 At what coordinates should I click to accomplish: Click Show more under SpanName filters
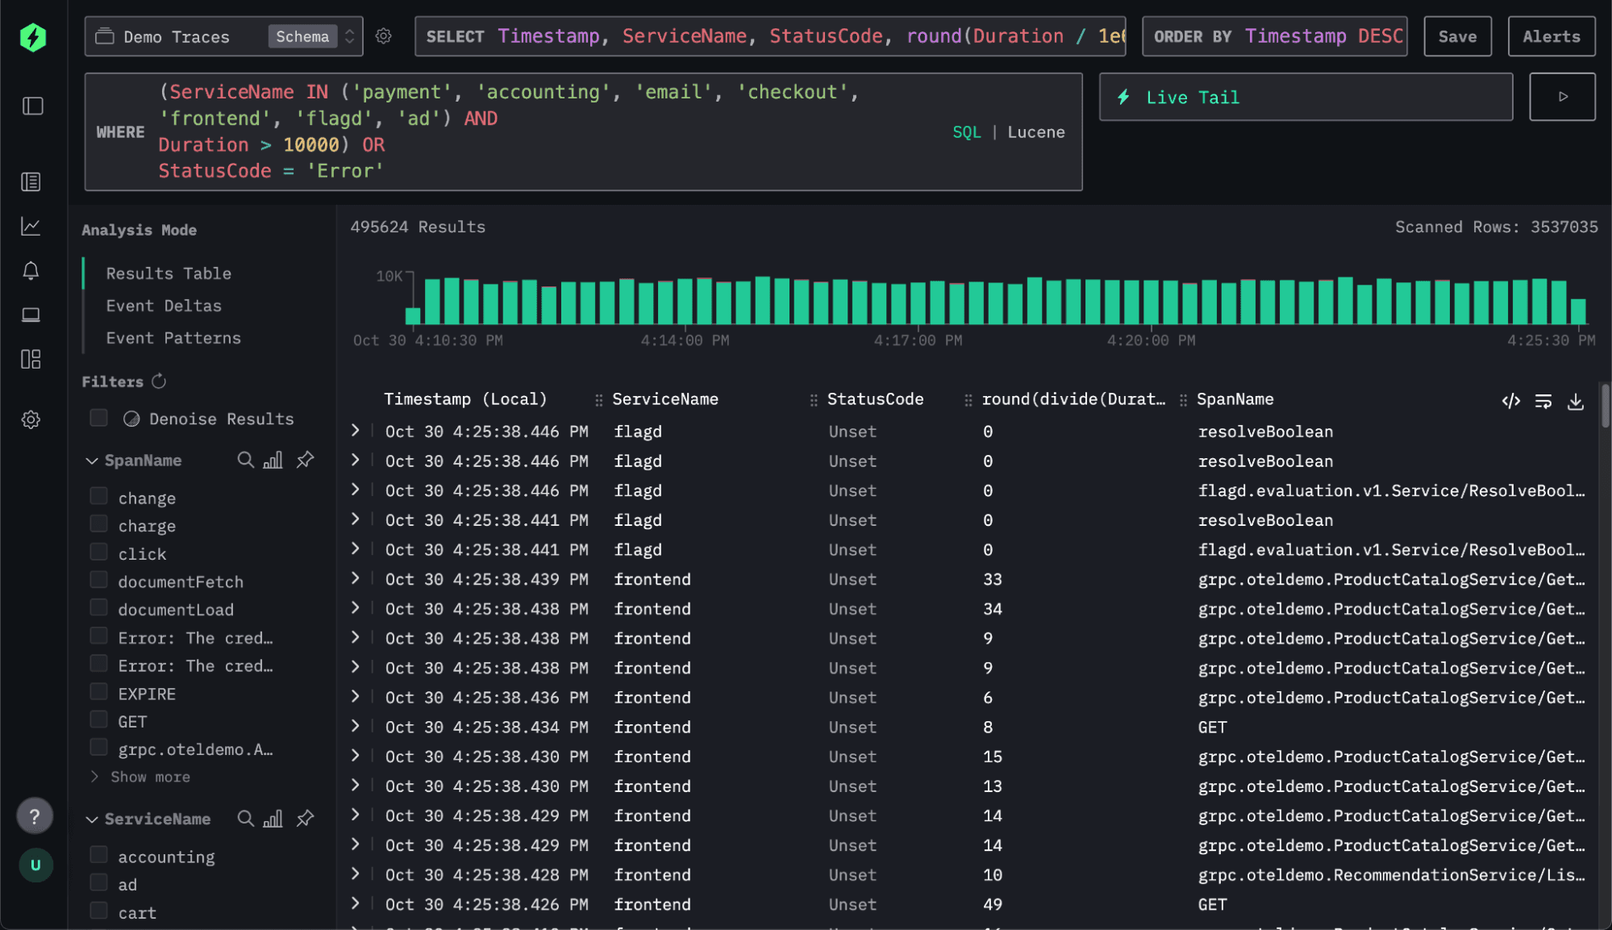coord(148,776)
